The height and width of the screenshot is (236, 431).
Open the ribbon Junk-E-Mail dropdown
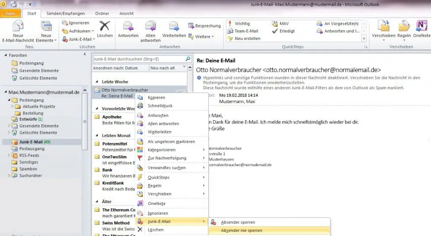79,39
